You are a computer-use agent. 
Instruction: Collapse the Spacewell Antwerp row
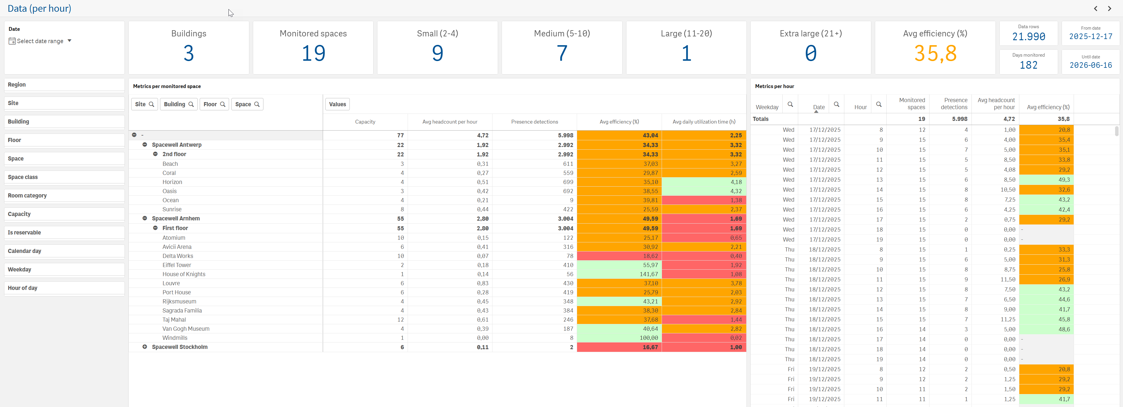coord(145,145)
